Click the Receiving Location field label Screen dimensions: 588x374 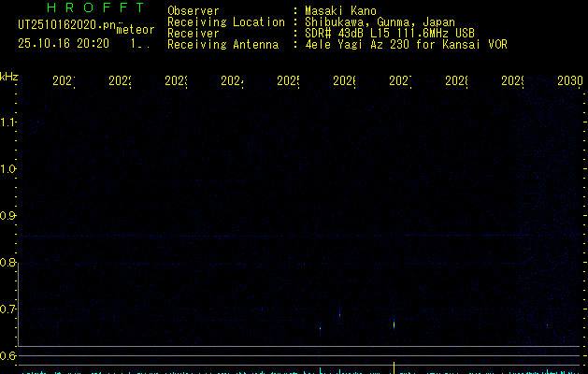tap(225, 22)
